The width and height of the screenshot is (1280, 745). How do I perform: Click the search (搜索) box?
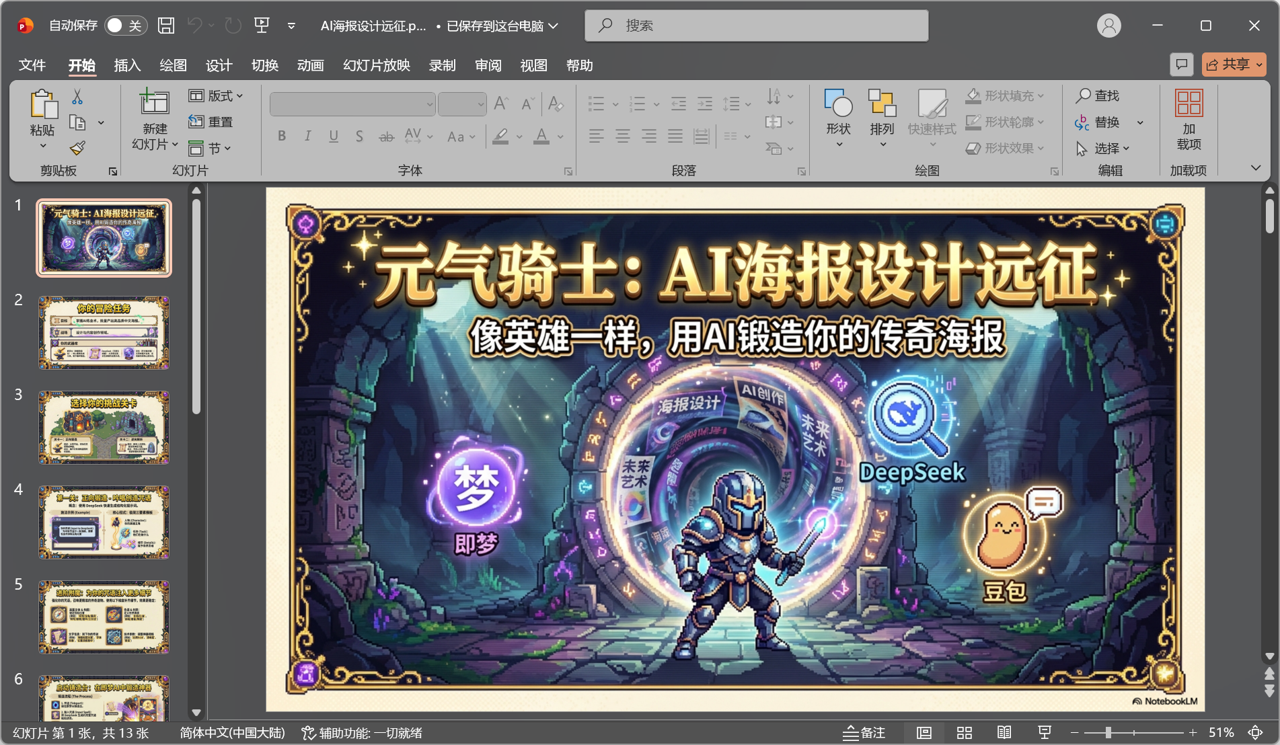click(x=757, y=26)
